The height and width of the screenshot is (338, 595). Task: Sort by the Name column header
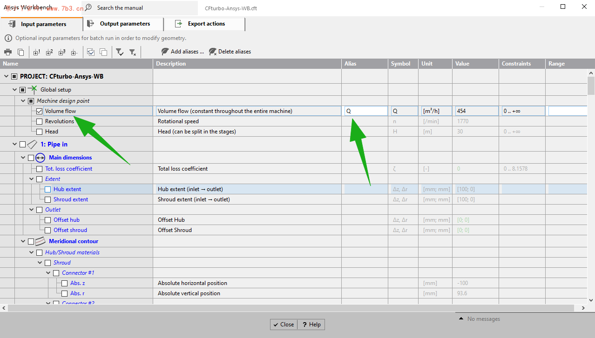point(76,64)
